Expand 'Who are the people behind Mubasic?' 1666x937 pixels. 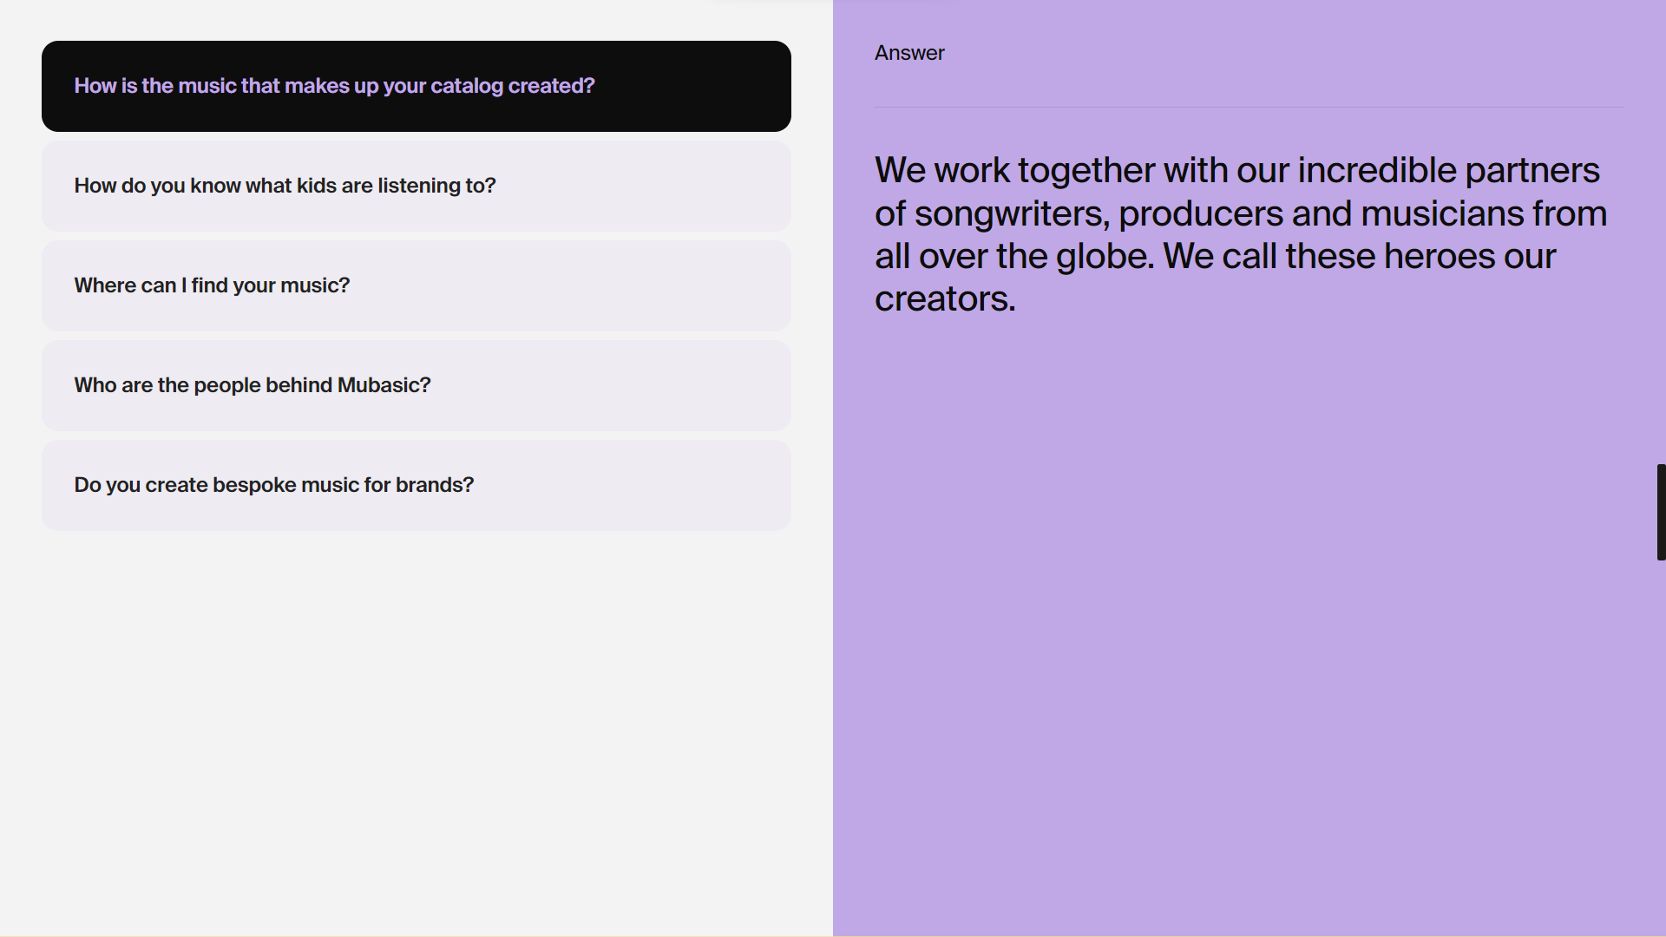tap(416, 385)
